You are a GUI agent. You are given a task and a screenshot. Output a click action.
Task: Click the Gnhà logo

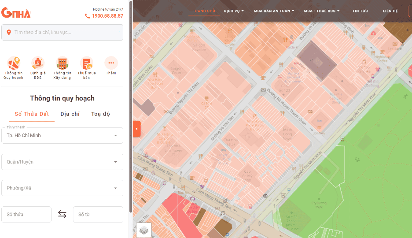pyautogui.click(x=16, y=13)
